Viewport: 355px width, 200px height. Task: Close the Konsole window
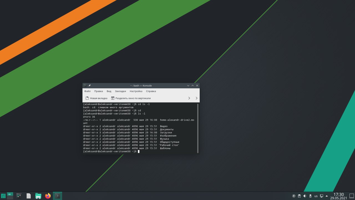197,86
